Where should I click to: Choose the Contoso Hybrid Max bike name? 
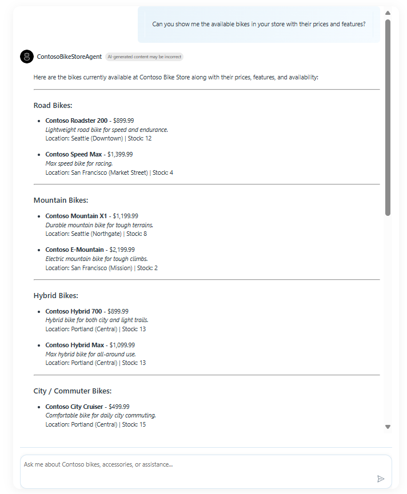coord(75,345)
